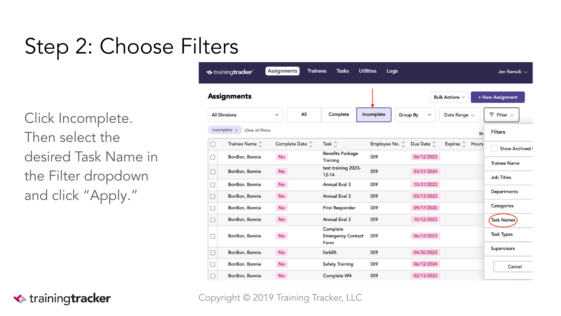The height and width of the screenshot is (316, 561).
Task: Open the Bulk Actions dropdown
Action: (449, 97)
